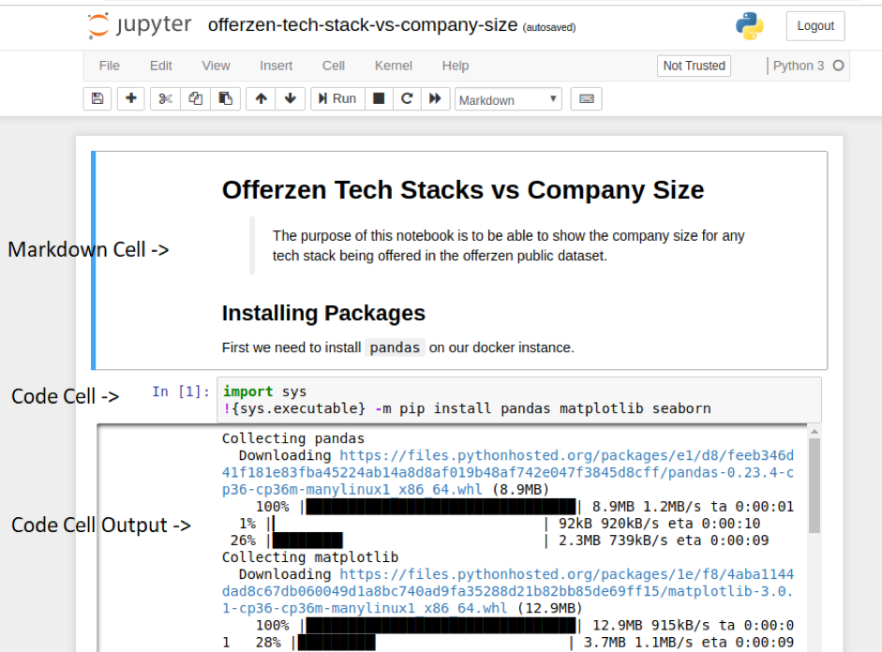Move selected cell down
Image resolution: width=882 pixels, height=652 pixels.
click(x=291, y=99)
